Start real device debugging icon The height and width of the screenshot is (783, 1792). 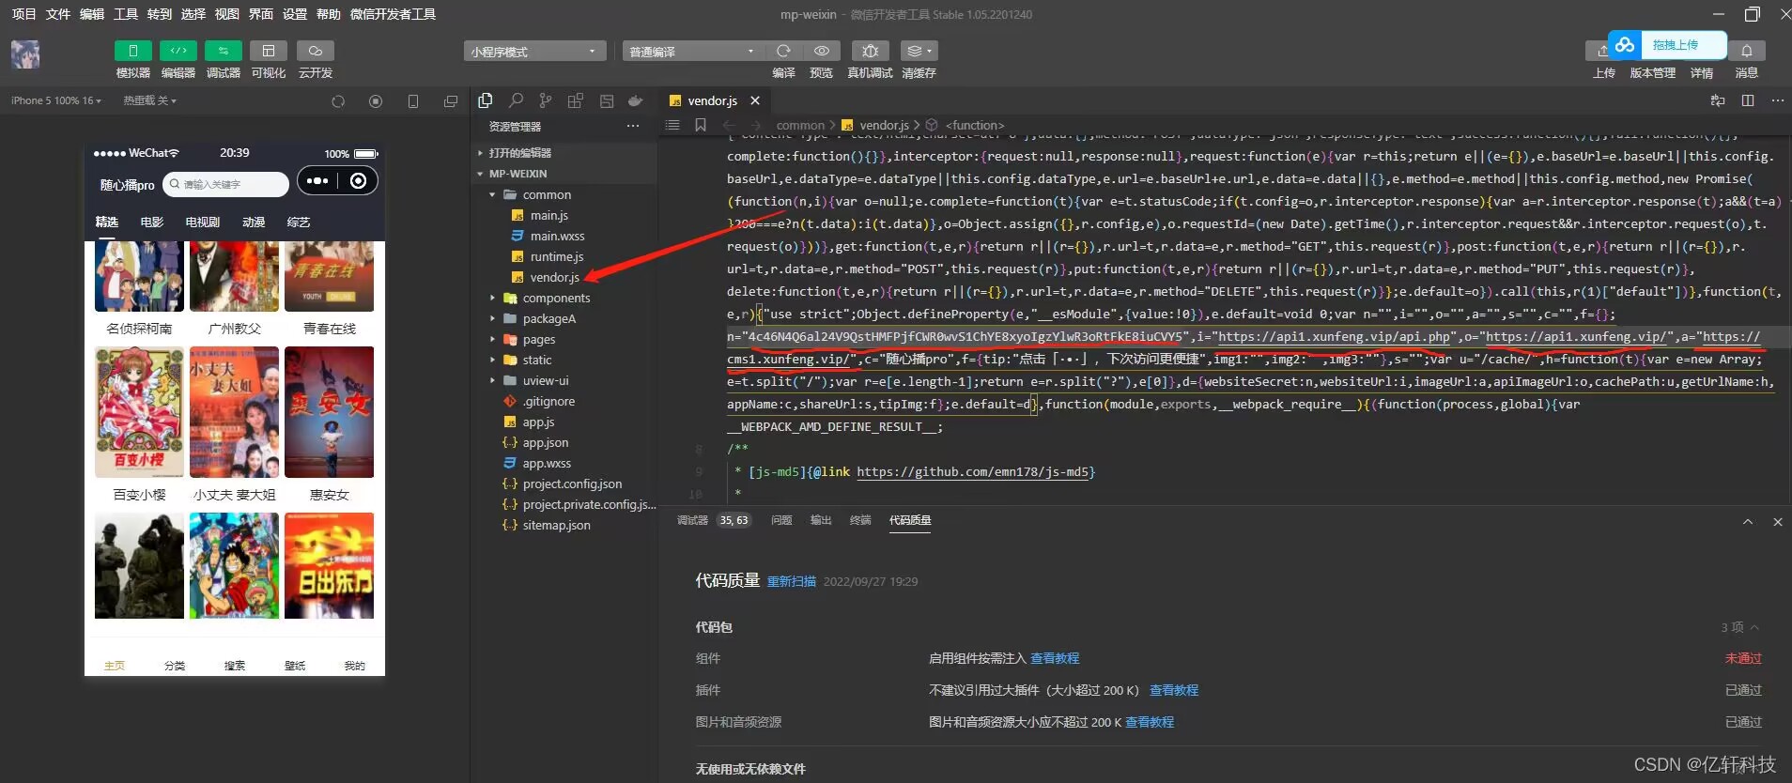(870, 51)
